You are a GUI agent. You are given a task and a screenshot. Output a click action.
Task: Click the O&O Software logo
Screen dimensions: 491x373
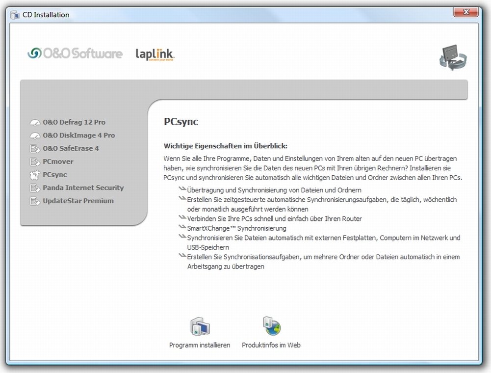point(75,53)
